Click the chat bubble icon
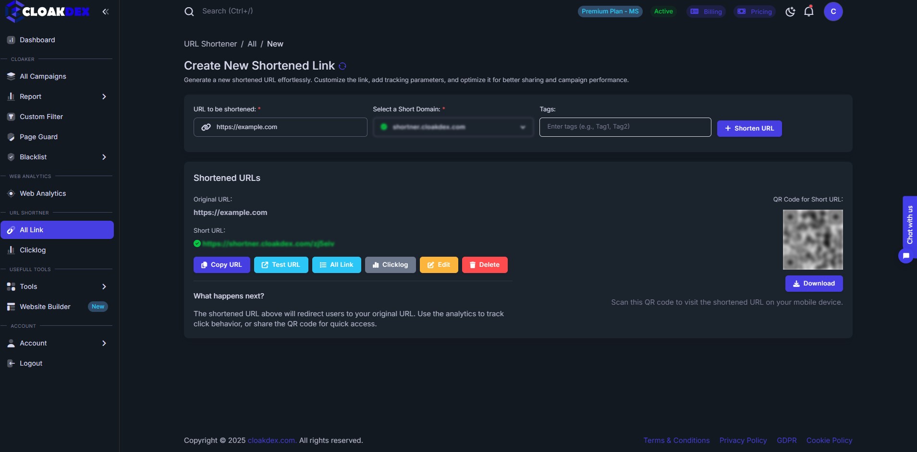This screenshot has height=452, width=917. coord(906,256)
